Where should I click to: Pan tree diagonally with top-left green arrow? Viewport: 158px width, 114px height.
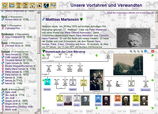(44, 56)
